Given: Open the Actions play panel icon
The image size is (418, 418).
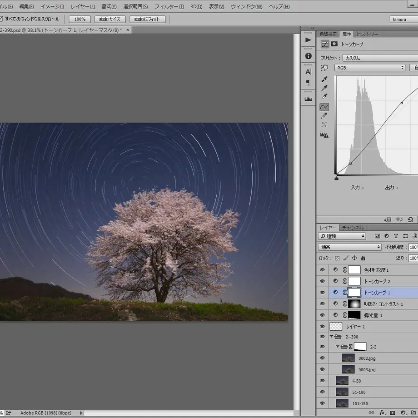Looking at the screenshot, I should tap(308, 40).
